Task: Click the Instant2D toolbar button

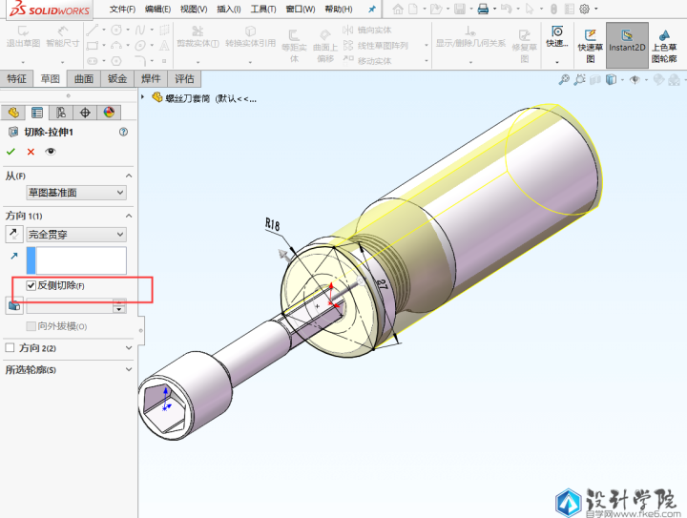Action: pyautogui.click(x=627, y=46)
